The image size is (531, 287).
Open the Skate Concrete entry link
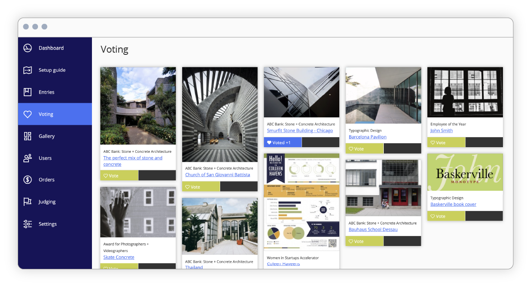[x=119, y=257]
